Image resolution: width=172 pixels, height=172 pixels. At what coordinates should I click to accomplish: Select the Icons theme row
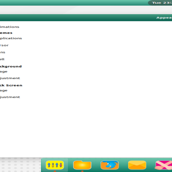[x=3, y=52]
